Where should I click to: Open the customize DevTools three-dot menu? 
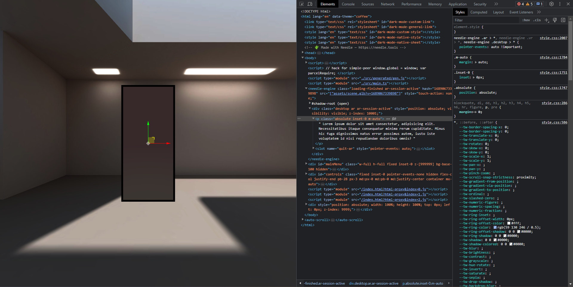pyautogui.click(x=560, y=4)
